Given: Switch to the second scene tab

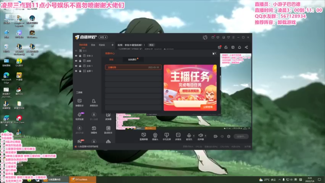Looking at the screenshot, I should click(93, 45).
